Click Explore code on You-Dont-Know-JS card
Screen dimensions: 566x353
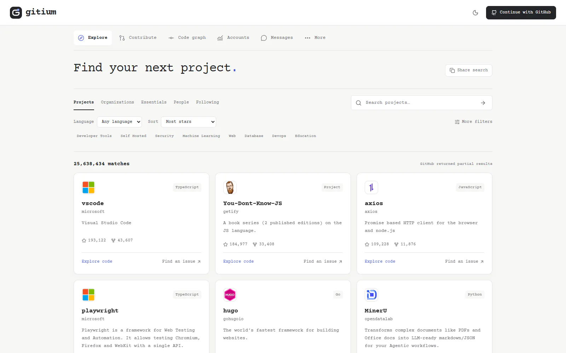pos(238,262)
